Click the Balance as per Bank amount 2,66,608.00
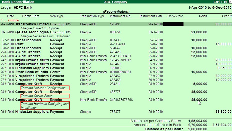 198,129
